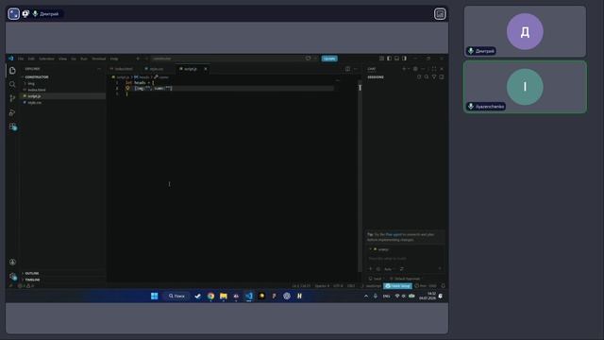Click the UTF-8 encoding entry in the status bar
The height and width of the screenshot is (340, 604).
(x=338, y=286)
